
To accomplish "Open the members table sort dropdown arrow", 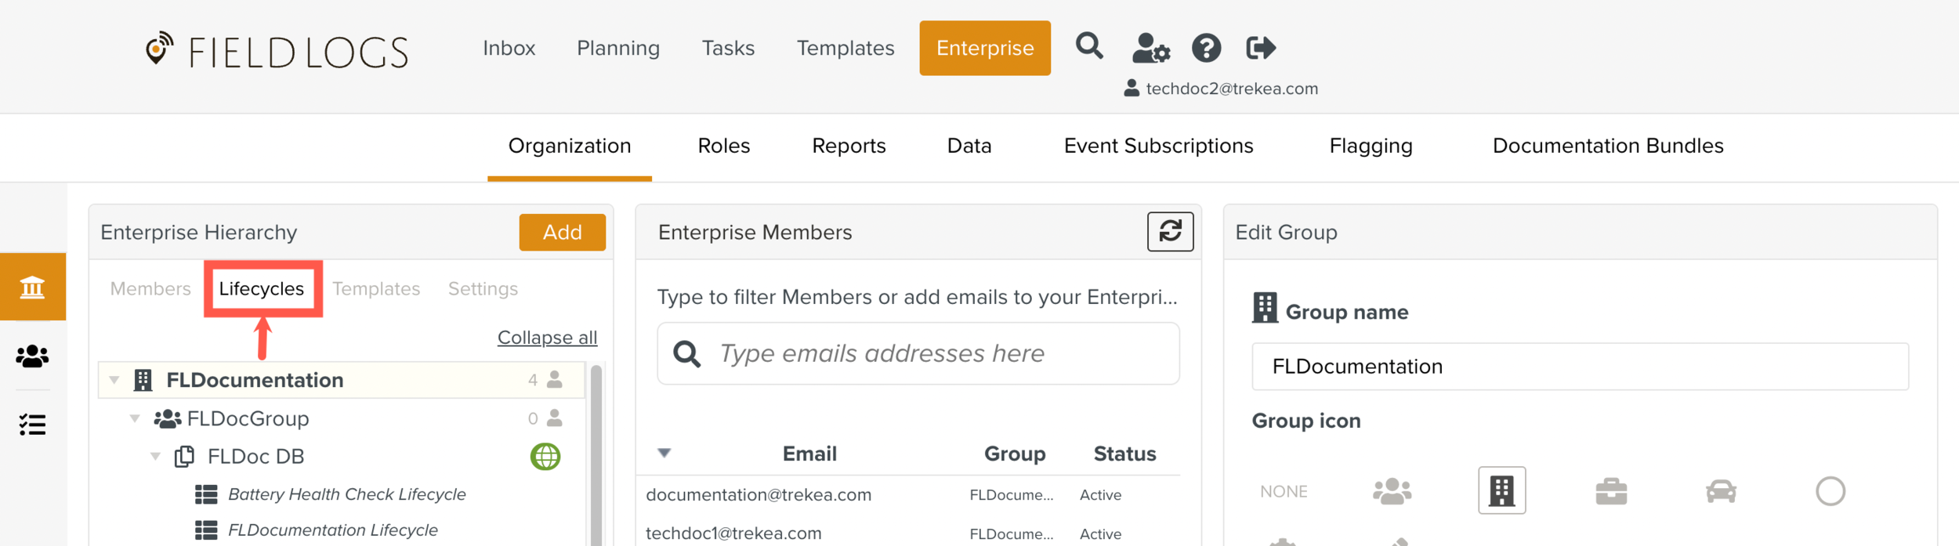I will pos(664,453).
